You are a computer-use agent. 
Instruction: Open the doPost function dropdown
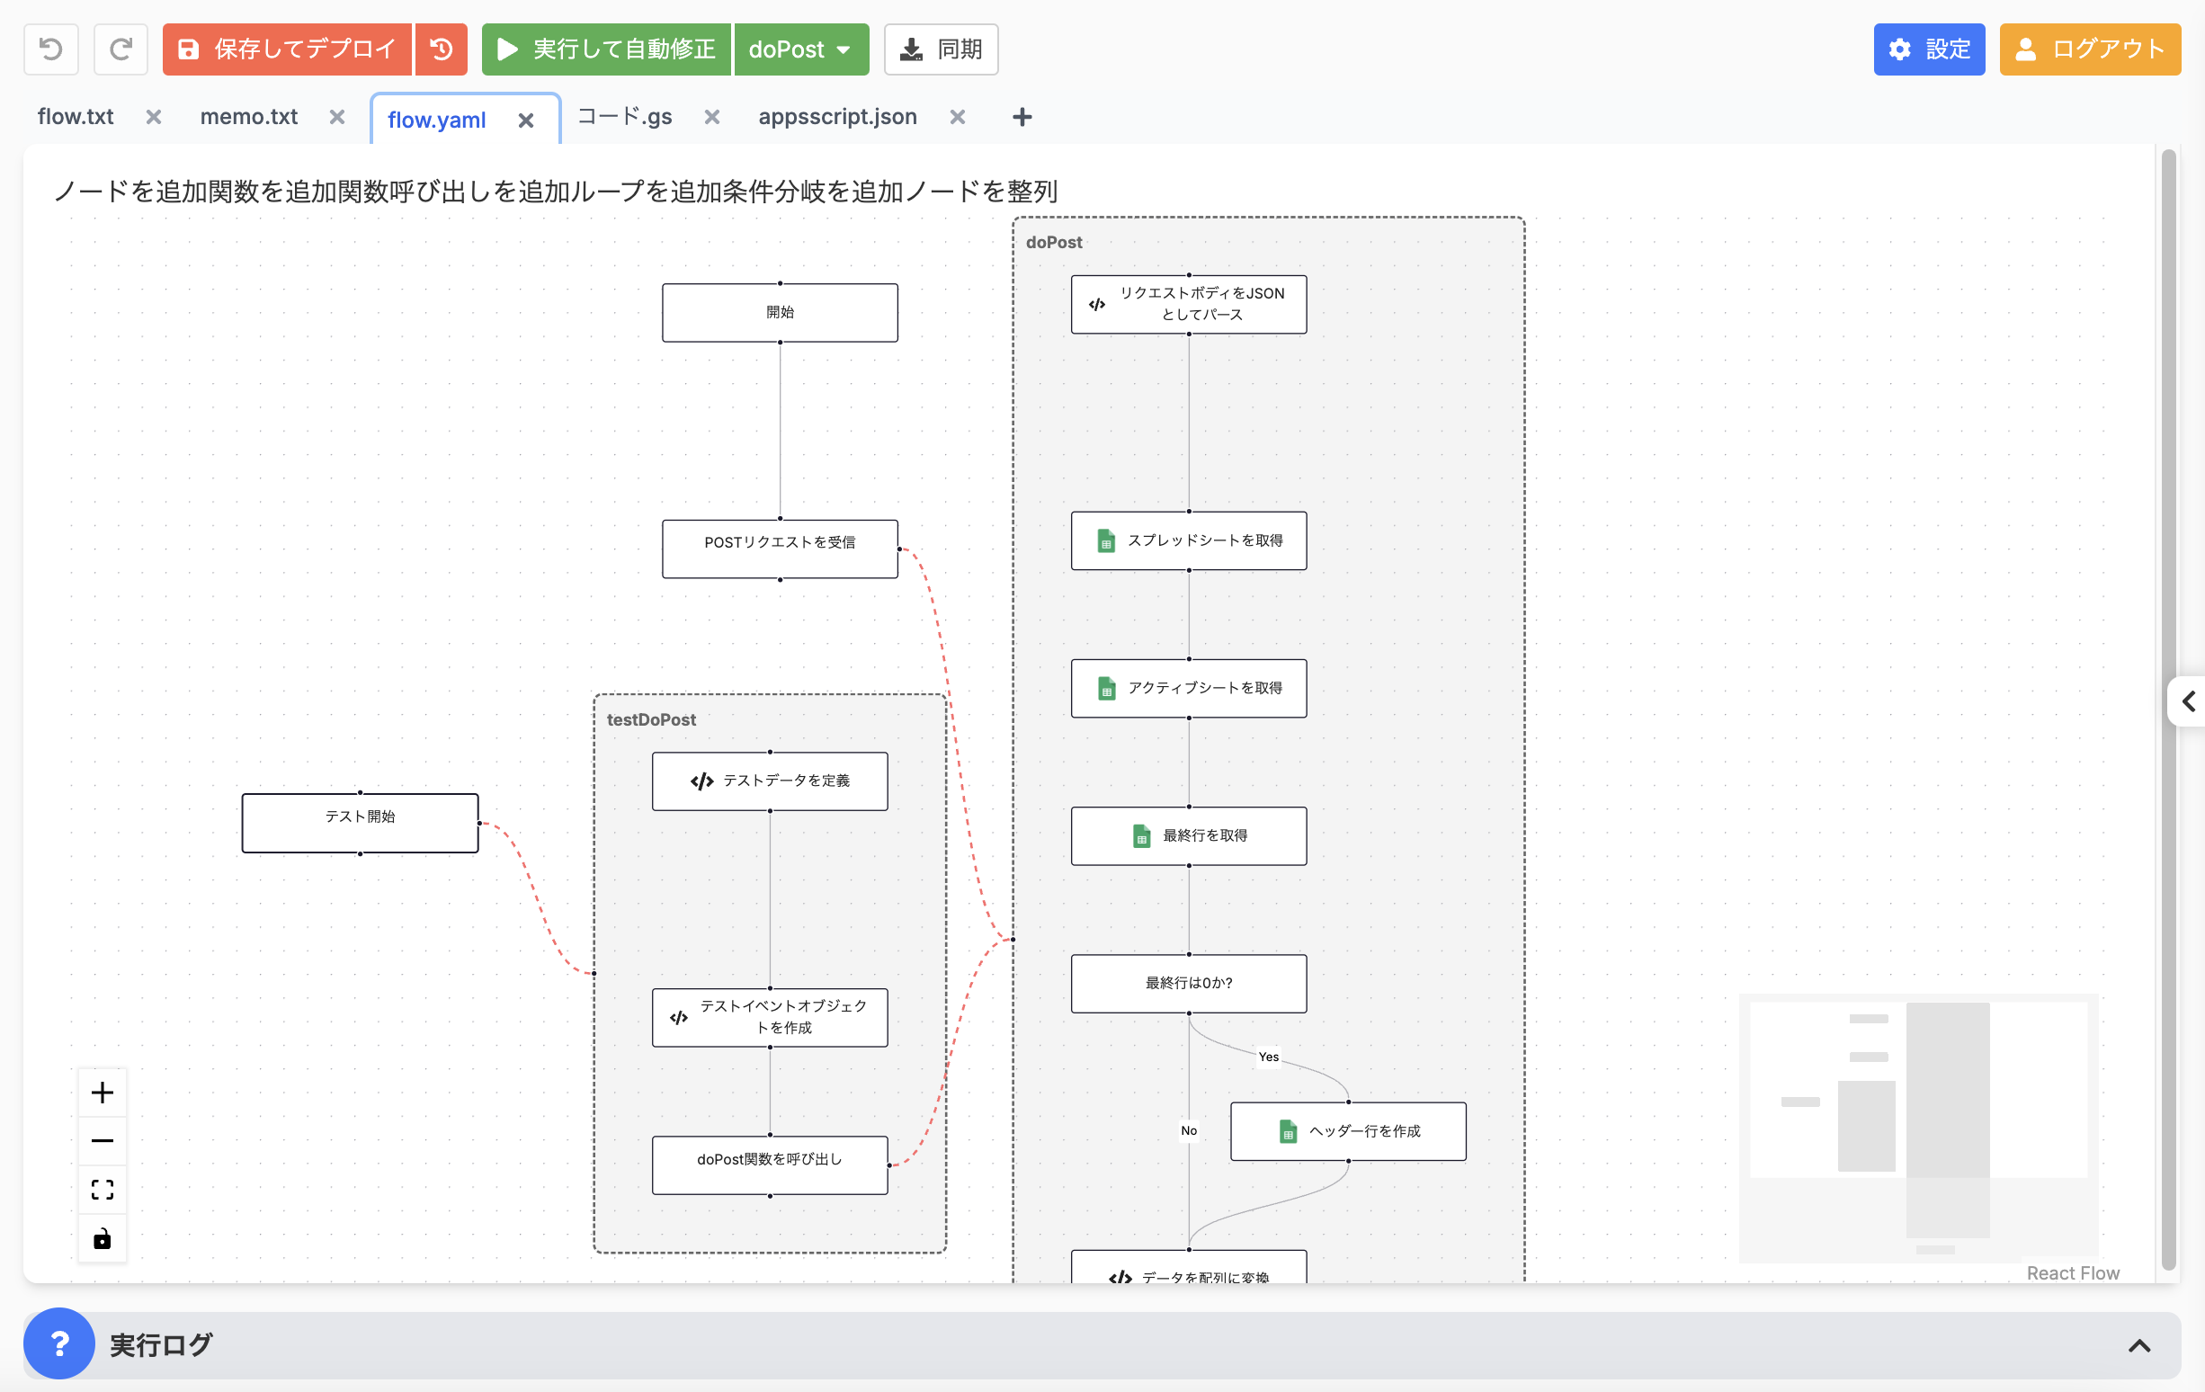pyautogui.click(x=800, y=49)
